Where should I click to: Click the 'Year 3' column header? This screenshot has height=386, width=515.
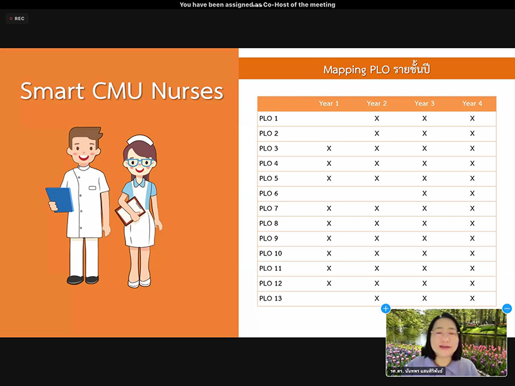click(424, 104)
